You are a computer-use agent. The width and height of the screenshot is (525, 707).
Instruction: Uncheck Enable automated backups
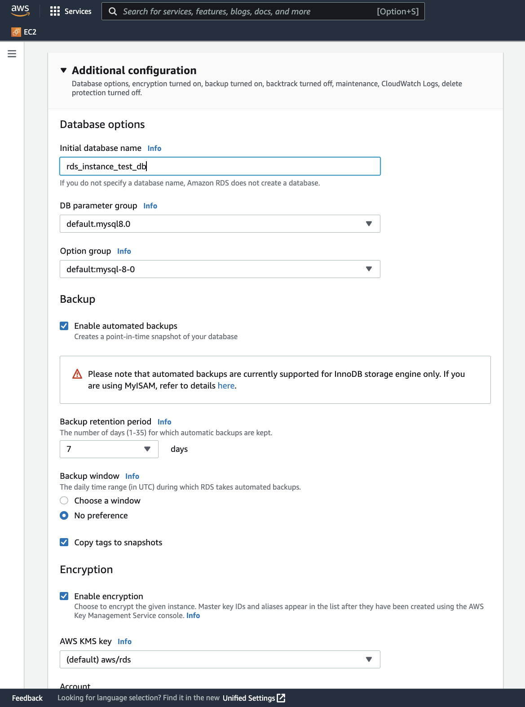64,326
